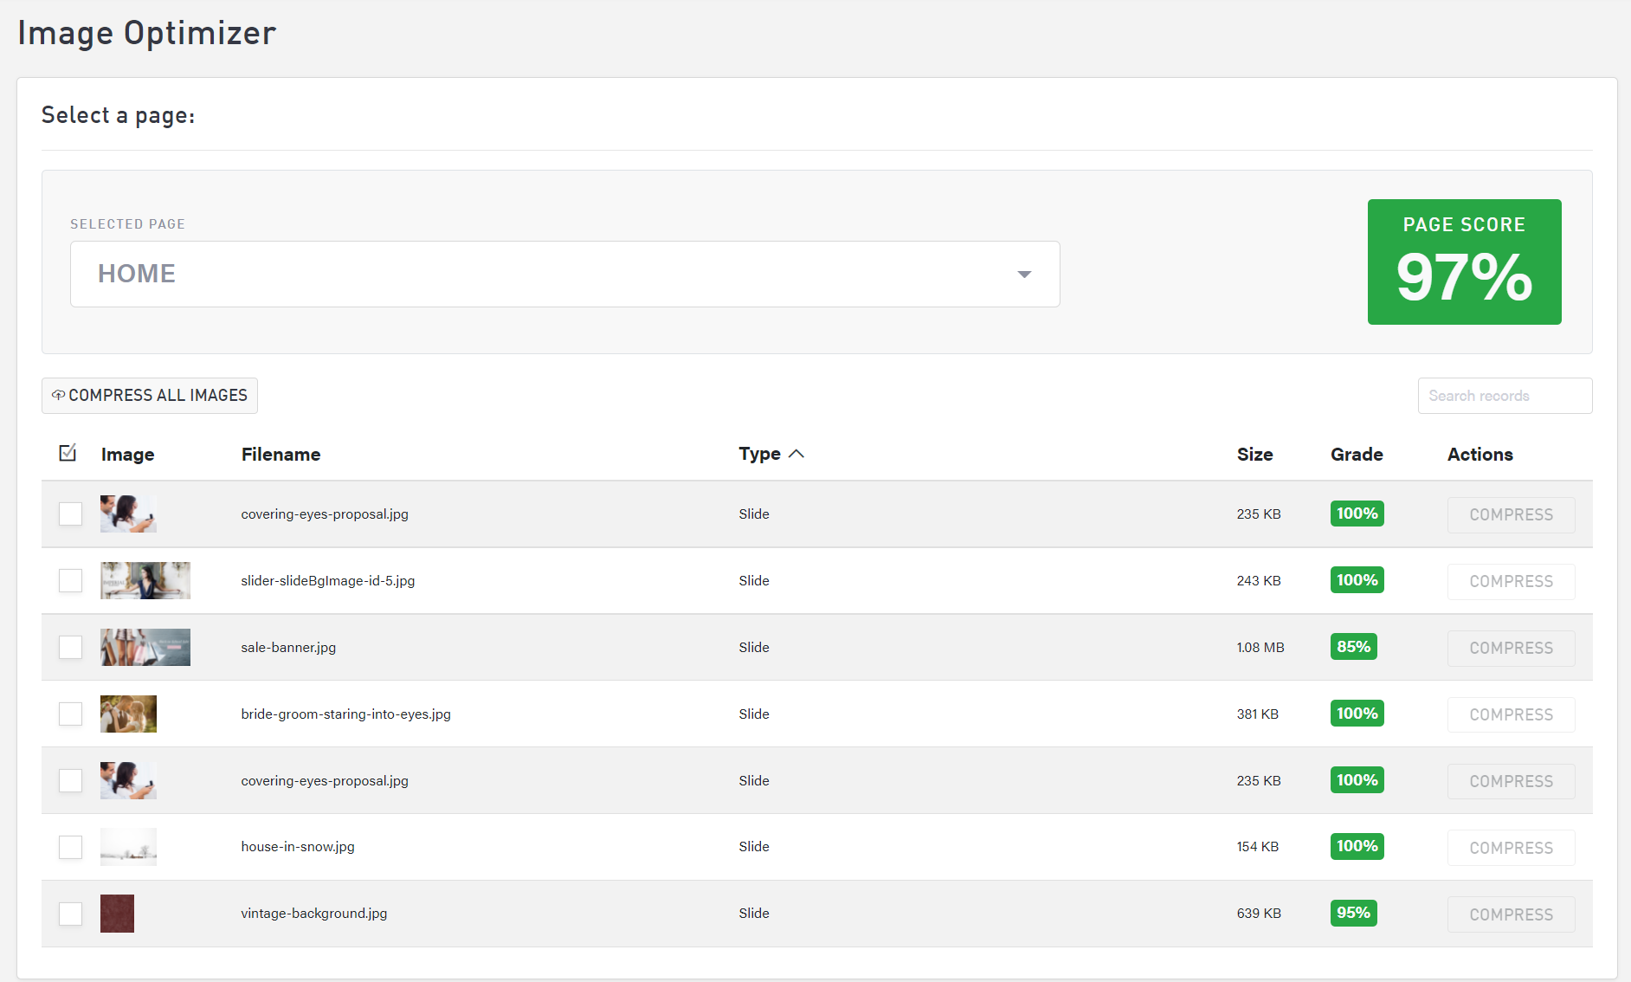Click the select-all checkbox icon in header
The height and width of the screenshot is (982, 1631).
pyautogui.click(x=68, y=453)
